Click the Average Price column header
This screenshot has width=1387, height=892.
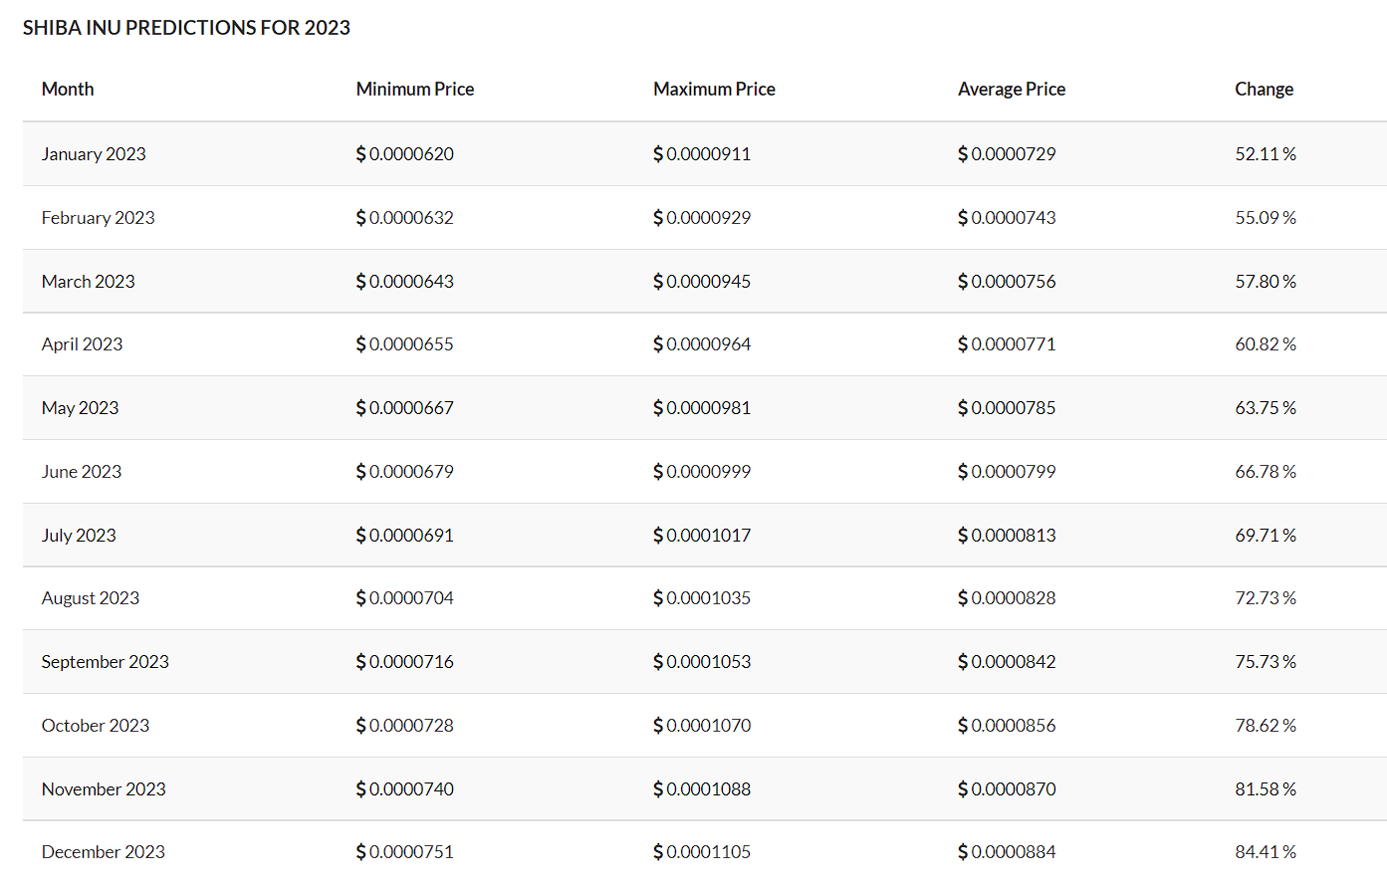pyautogui.click(x=1012, y=89)
